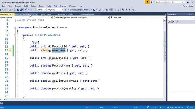Click the search magnifier in Quick Launch
Screen dimensions: 195x109
click(183, 2)
